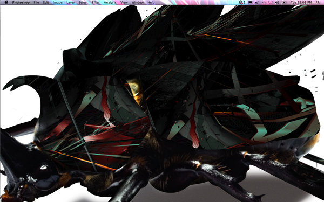Open the Help menu
324x202 pixels.
click(151, 3)
